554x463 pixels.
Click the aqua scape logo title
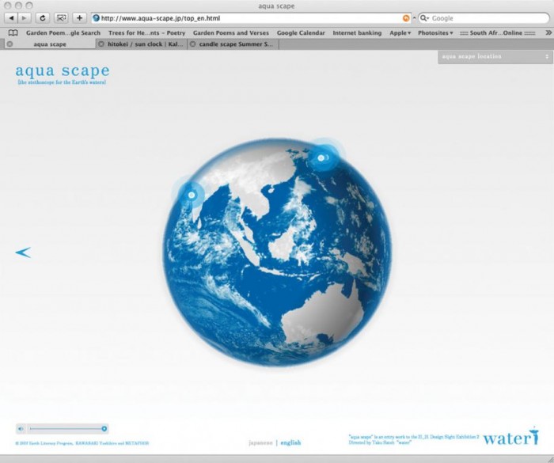(x=63, y=70)
